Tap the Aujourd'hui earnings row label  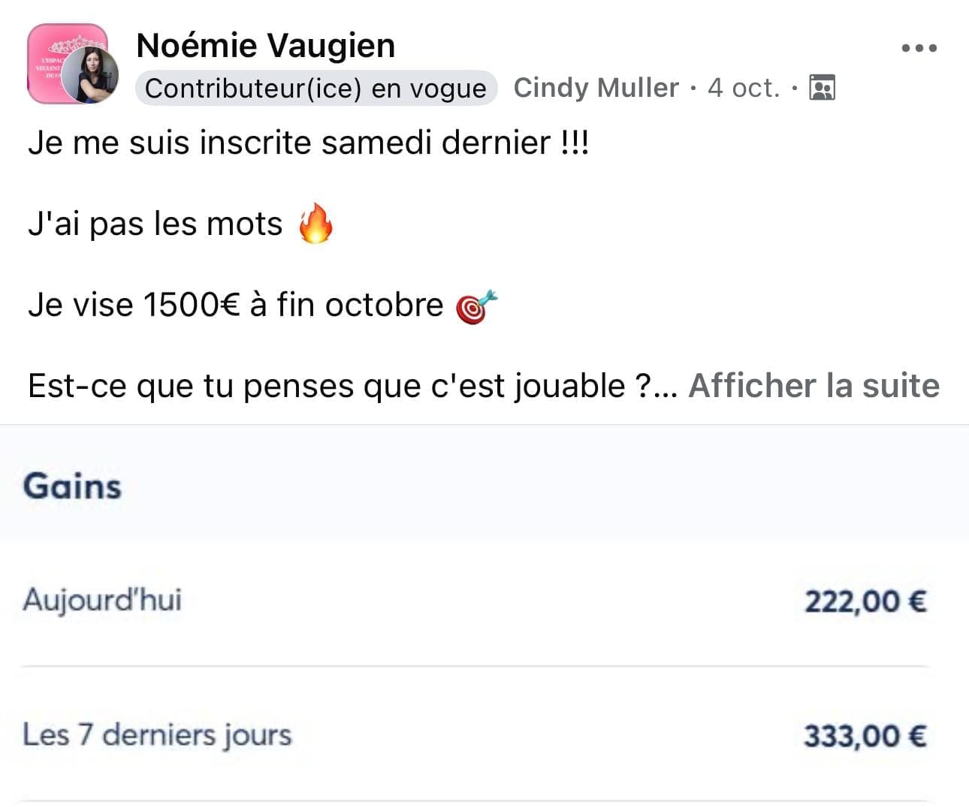[102, 600]
